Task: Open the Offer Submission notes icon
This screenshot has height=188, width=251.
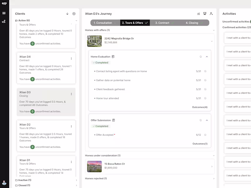Action: (114, 120)
